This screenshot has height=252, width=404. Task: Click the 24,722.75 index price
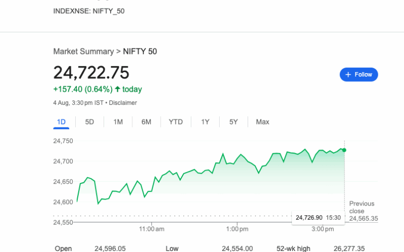click(91, 73)
